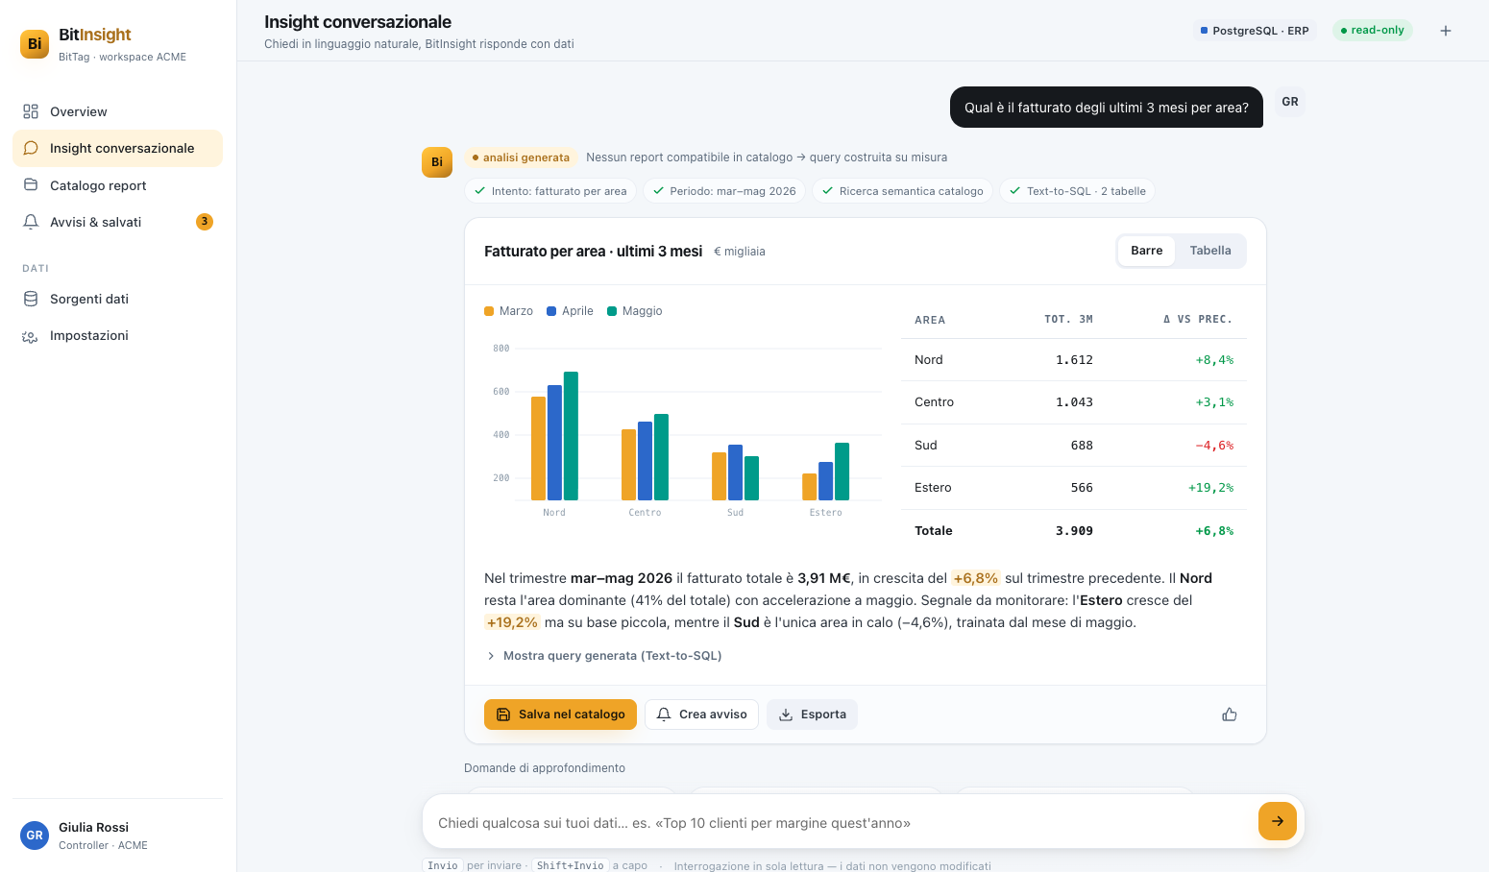Screen dimensions: 1489x872
Task: Open Avvisi & salvati from the sidebar
Action: 117,222
